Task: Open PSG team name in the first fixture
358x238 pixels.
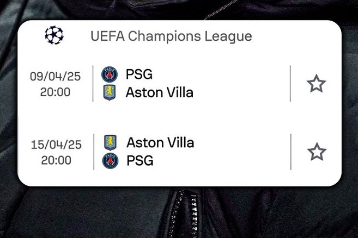Action: [x=139, y=74]
